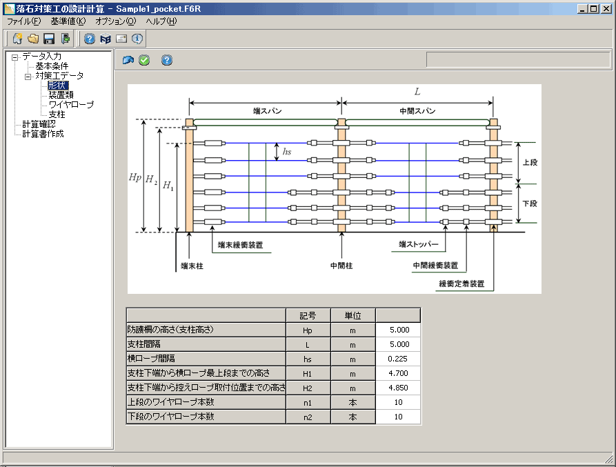
Task: Click the 防護柵の高さ(支柱高さ) row label
Action: click(x=206, y=330)
